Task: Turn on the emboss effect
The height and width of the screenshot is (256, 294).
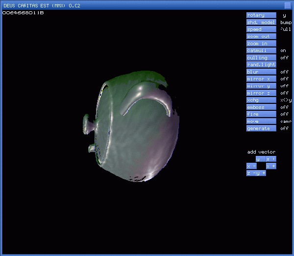Action: [261, 107]
